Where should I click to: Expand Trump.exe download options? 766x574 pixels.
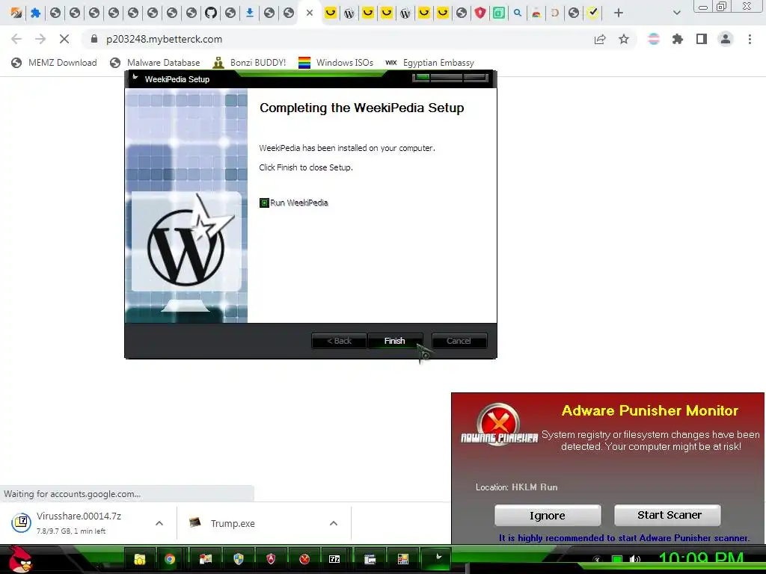[334, 523]
